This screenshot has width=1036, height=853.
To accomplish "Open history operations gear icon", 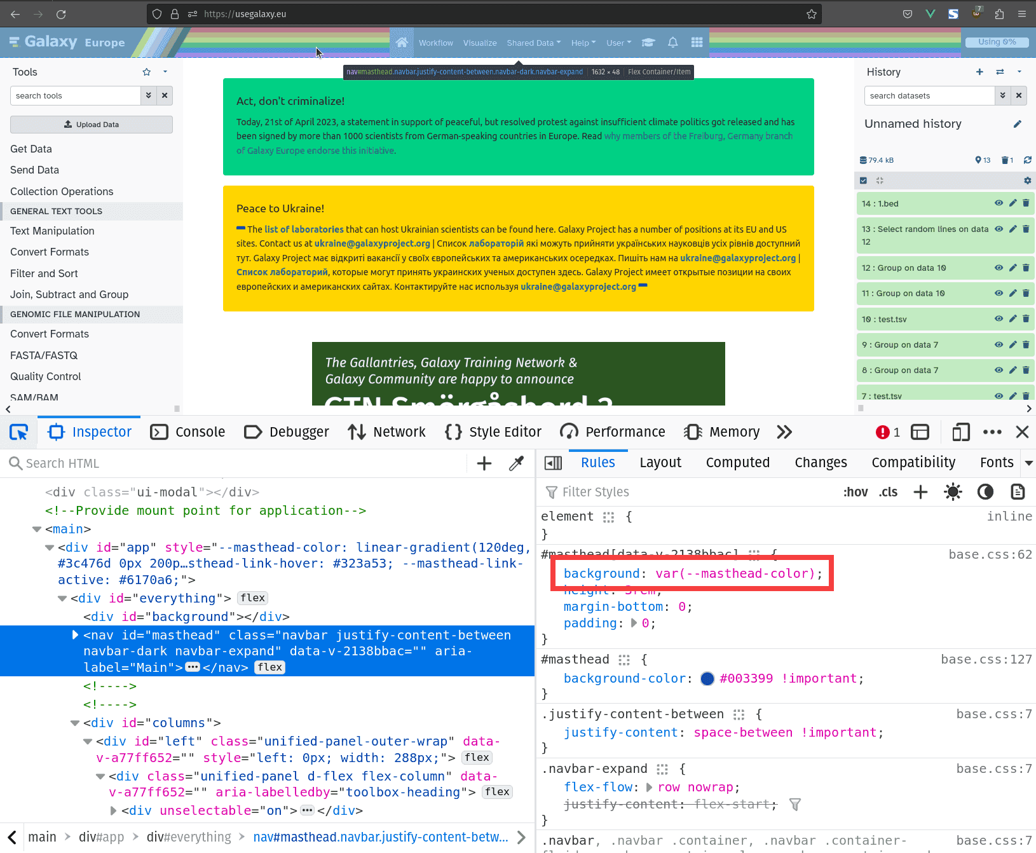I will tap(1028, 181).
